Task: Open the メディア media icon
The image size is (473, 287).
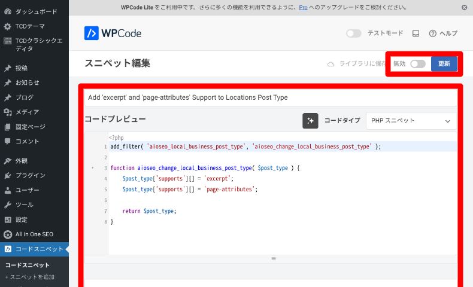Action: [x=8, y=112]
